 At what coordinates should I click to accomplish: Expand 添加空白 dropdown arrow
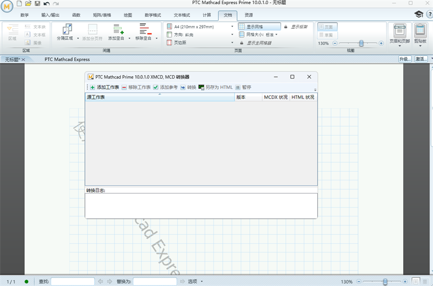click(129, 38)
